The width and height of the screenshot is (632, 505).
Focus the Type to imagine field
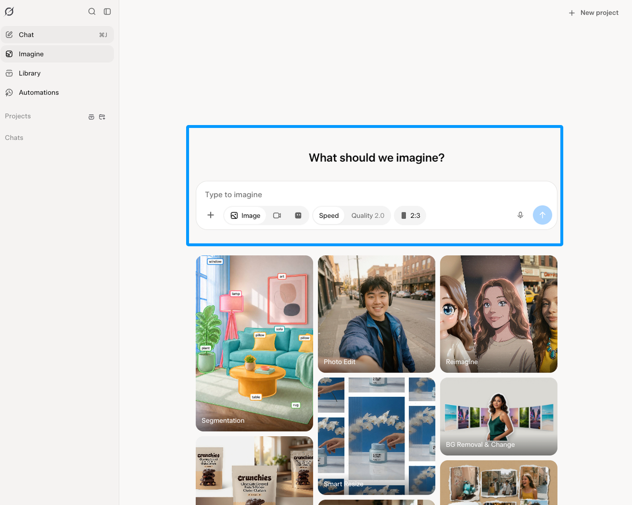(376, 195)
